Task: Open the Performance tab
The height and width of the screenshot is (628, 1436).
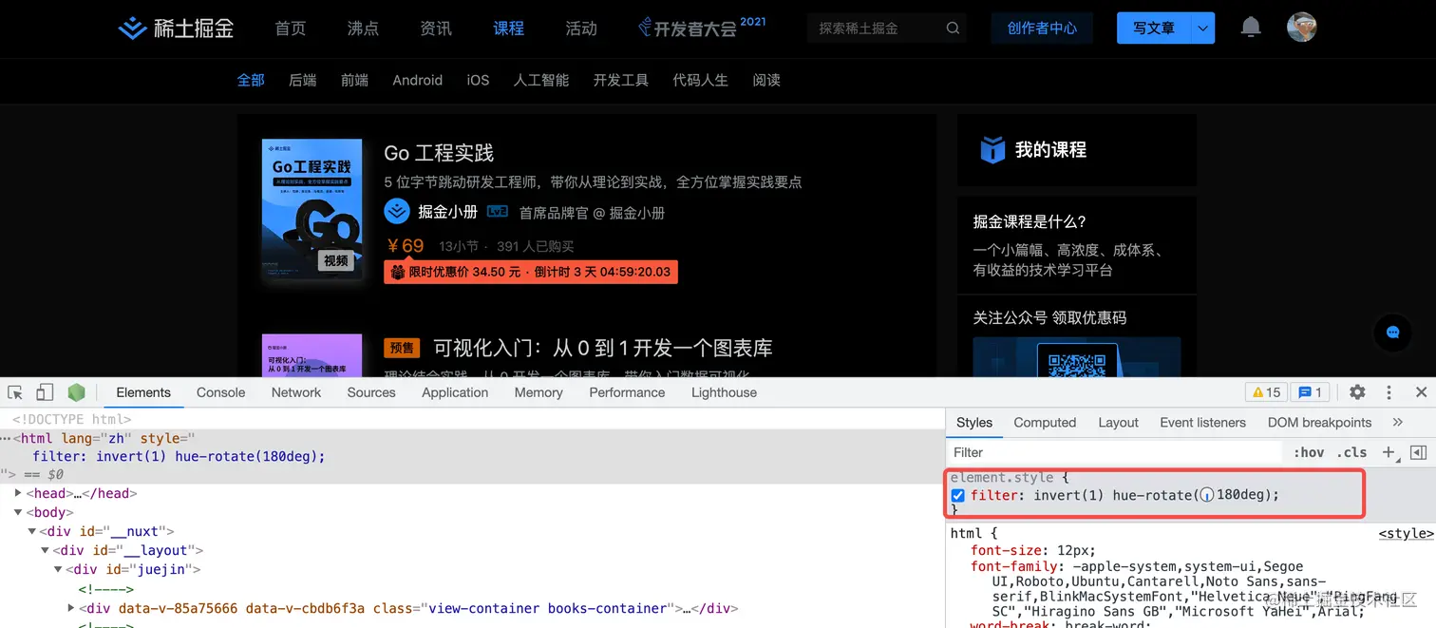Action: point(627,392)
